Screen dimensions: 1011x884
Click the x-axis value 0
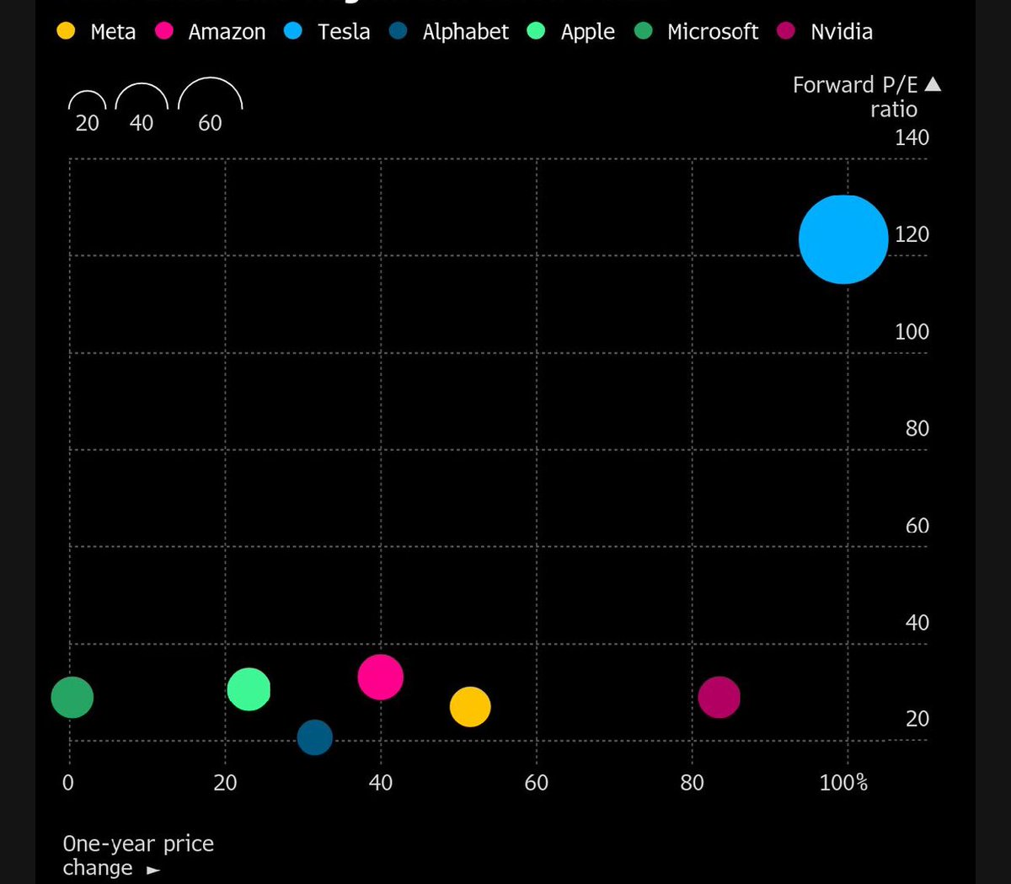(x=68, y=783)
